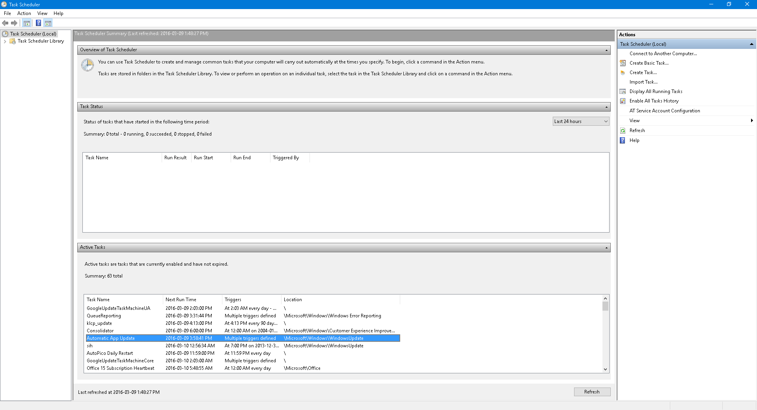Screen dimensions: 757x410
Task: Expand the View submenu arrow
Action: point(752,121)
